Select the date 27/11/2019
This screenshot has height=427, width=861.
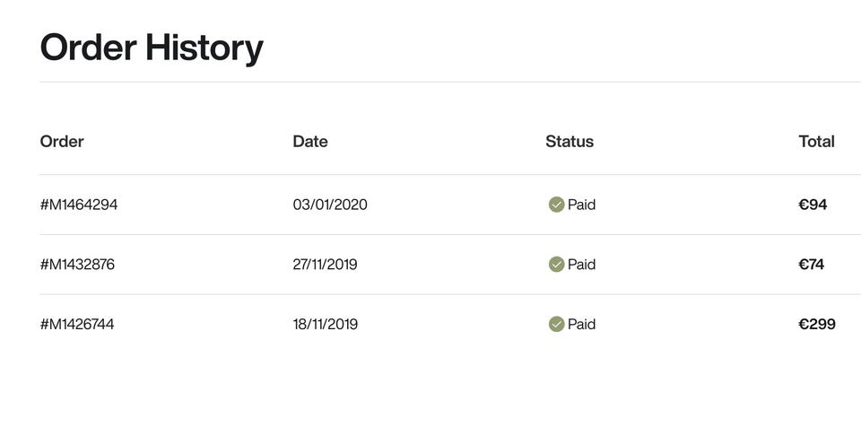[325, 265]
